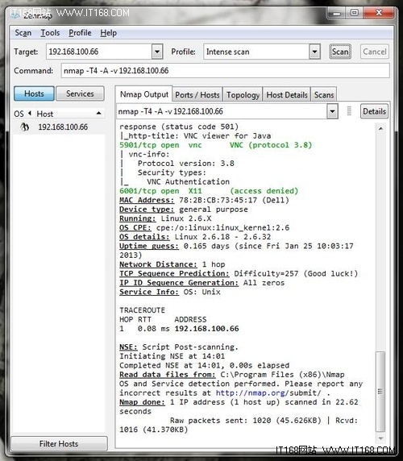Click the output options grip icon
Viewport: 403px width, 461px height.
coord(349,111)
